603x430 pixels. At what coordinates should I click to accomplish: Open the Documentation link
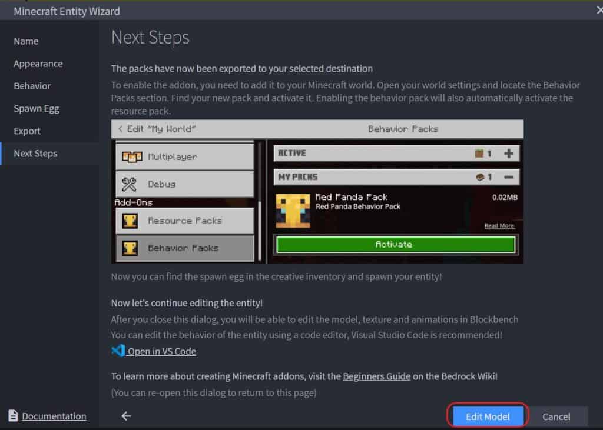[x=54, y=416]
